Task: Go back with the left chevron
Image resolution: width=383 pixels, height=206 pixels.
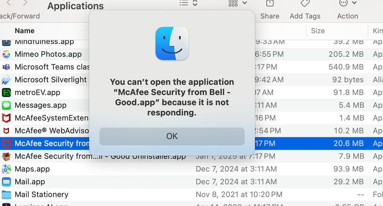Action: [9, 3]
